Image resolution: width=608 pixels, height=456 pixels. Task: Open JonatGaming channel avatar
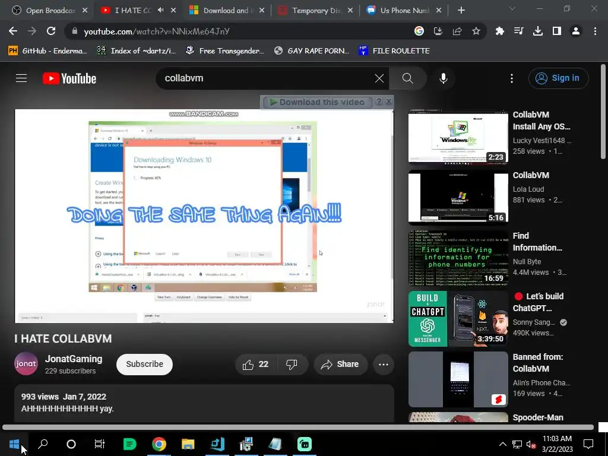[26, 364]
